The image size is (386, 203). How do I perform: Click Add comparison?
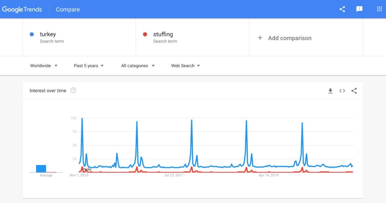290,38
